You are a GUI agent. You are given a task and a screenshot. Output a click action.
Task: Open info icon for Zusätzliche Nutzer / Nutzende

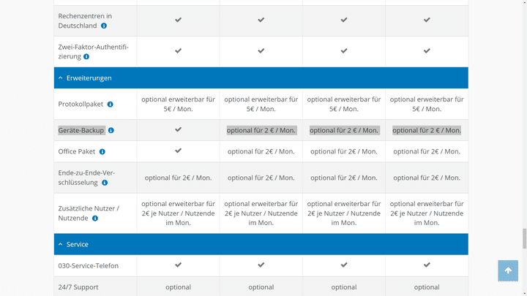click(x=95, y=218)
